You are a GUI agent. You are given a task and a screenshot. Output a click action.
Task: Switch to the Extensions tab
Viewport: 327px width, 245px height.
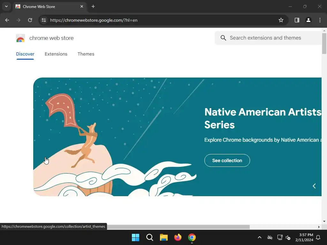pos(56,54)
